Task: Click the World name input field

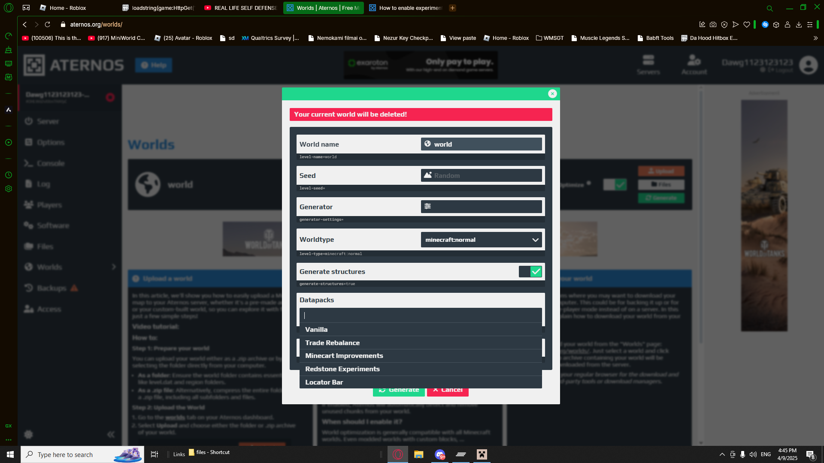Action: (x=481, y=144)
